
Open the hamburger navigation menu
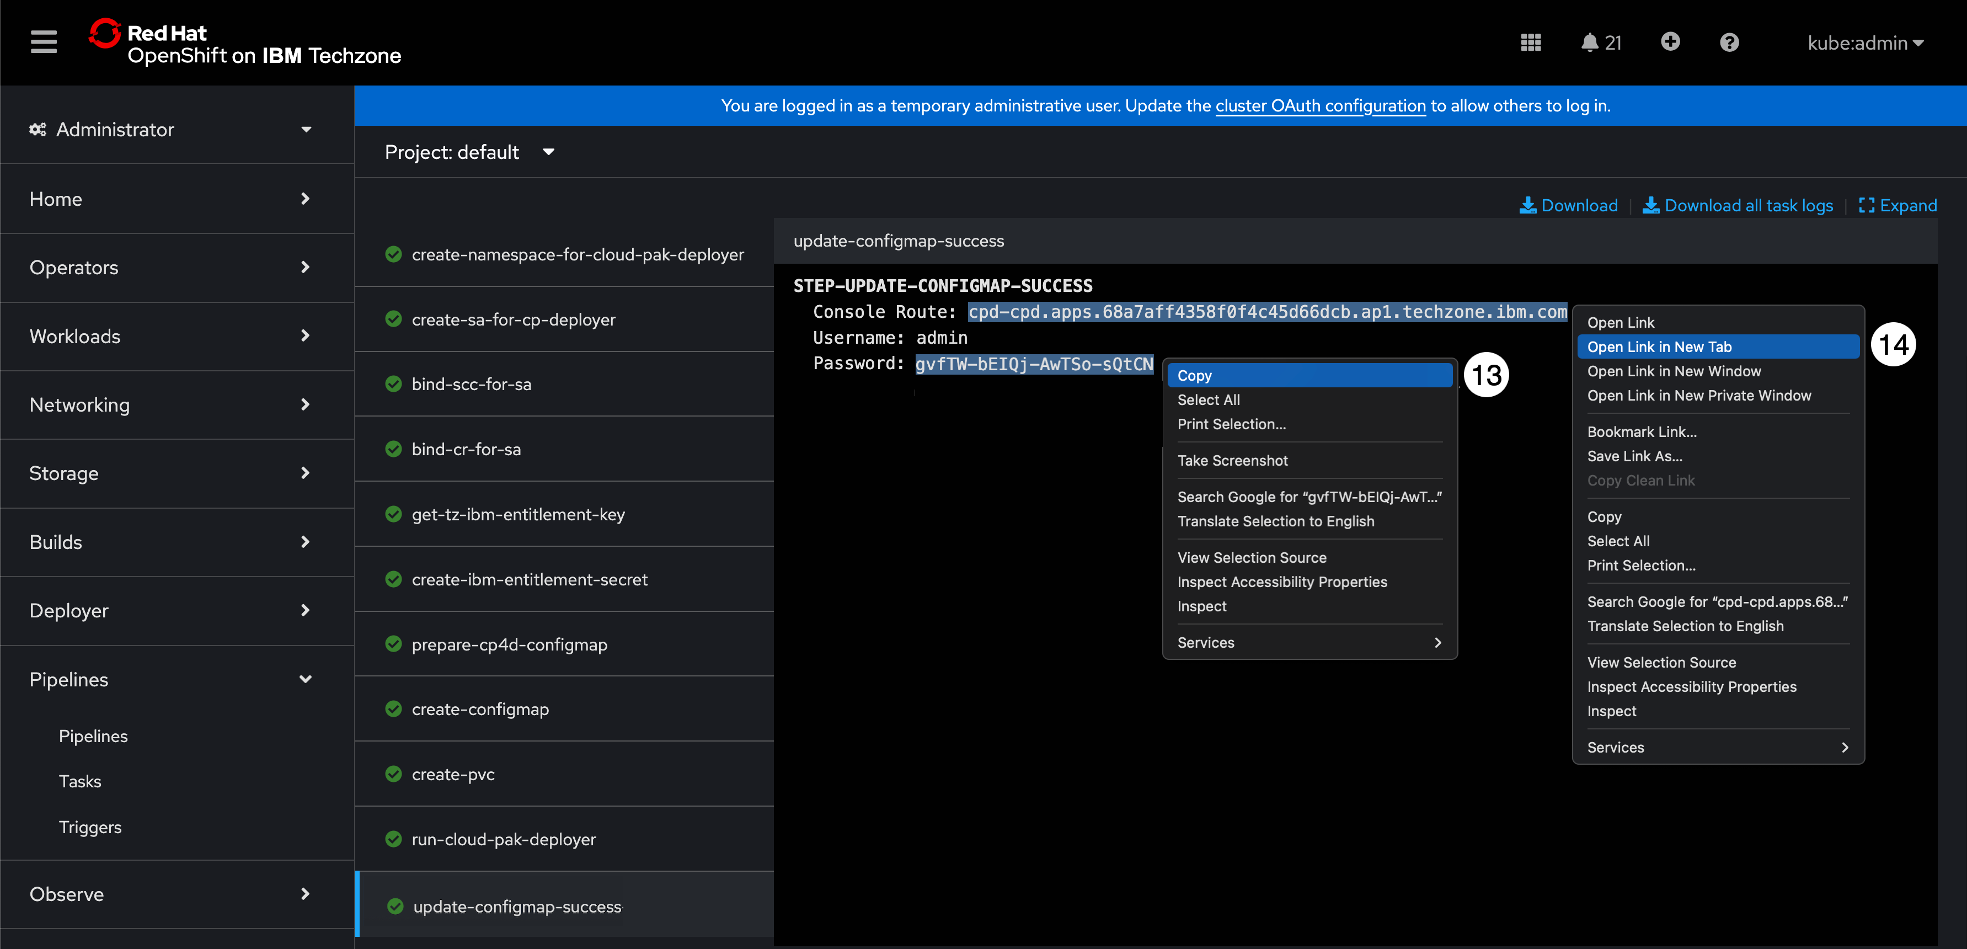click(44, 41)
